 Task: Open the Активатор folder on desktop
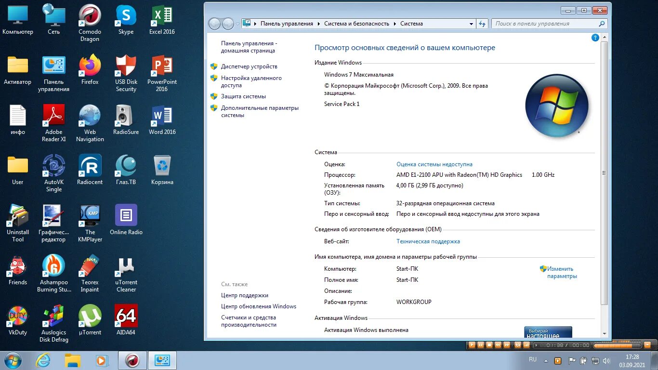coord(18,69)
